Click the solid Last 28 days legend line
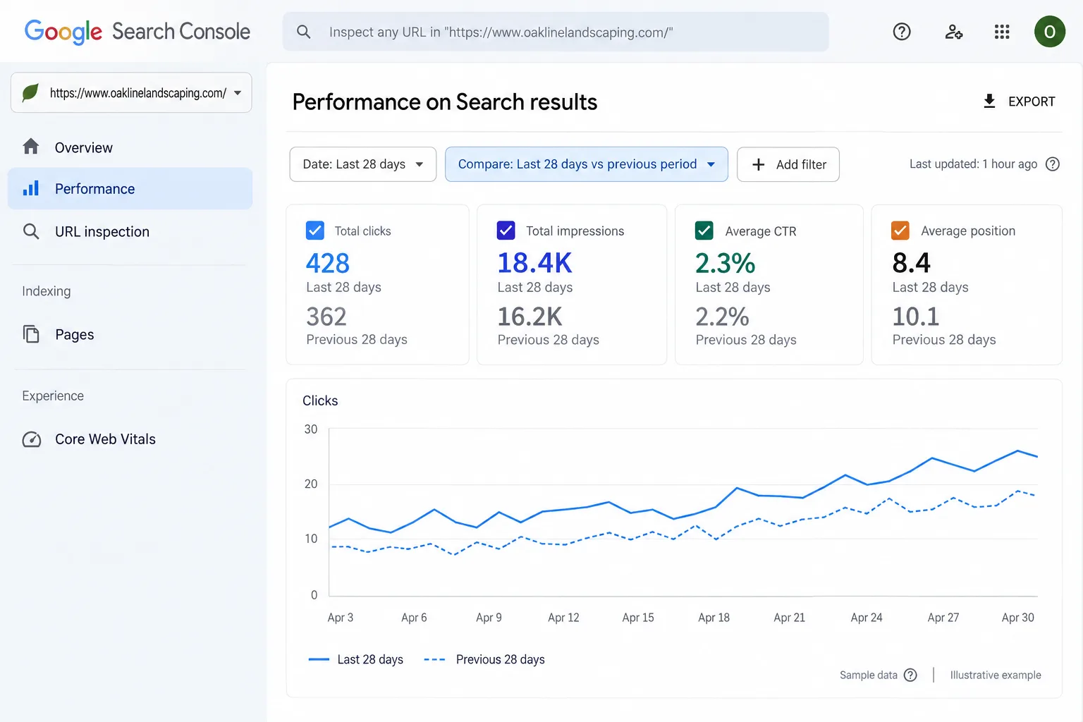This screenshot has width=1083, height=722. point(319,659)
